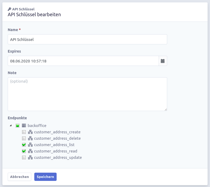
Task: Focus the Name input field
Action: (87, 39)
